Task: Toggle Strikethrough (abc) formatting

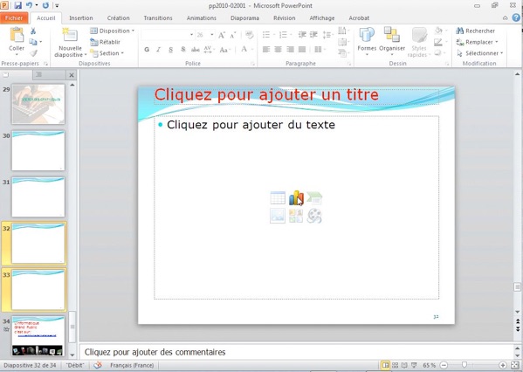Action: 195,50
